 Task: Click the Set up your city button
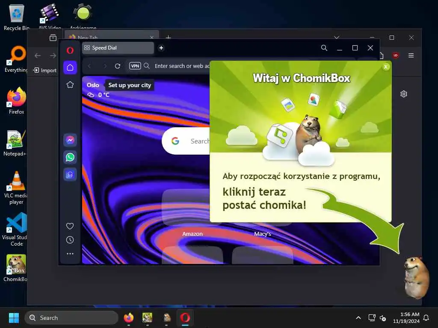[x=130, y=85]
